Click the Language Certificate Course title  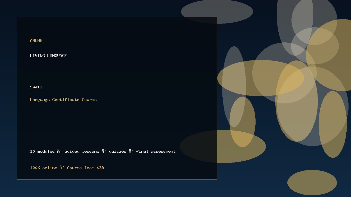[x=63, y=100]
